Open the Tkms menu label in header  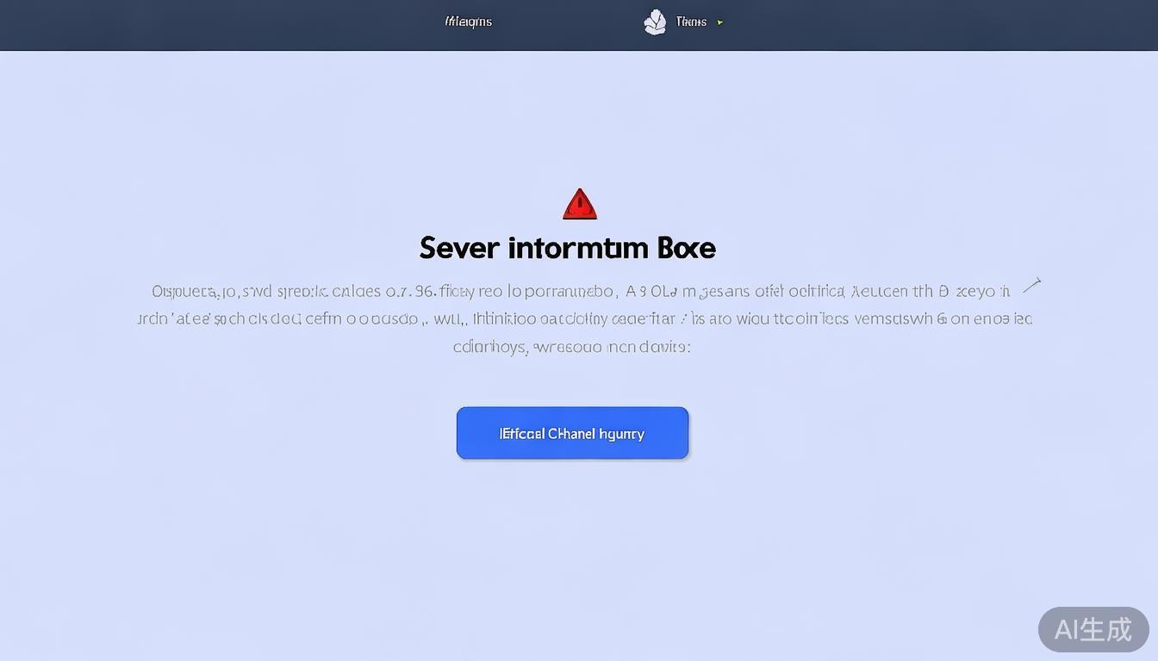(x=691, y=22)
